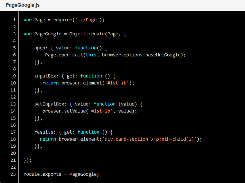Click the '../Page' require string

pyautogui.click(x=87, y=20)
